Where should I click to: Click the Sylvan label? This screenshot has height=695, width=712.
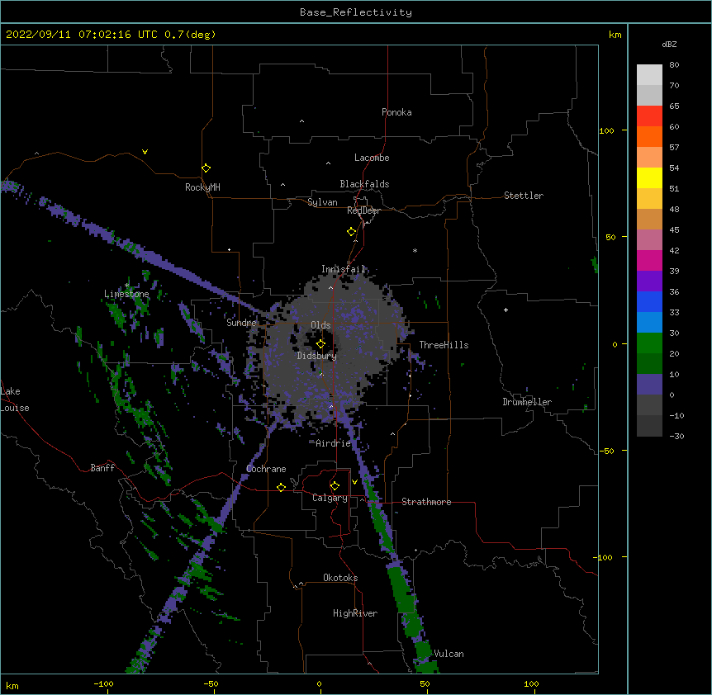tap(322, 202)
